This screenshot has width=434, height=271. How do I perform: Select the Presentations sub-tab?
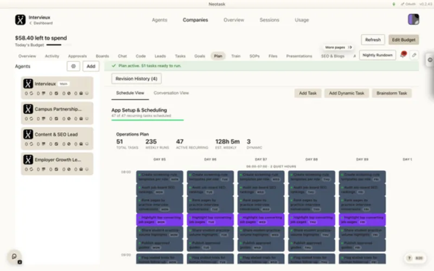click(299, 56)
